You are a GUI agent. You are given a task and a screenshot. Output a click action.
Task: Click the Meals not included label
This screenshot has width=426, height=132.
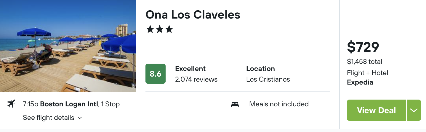(279, 104)
